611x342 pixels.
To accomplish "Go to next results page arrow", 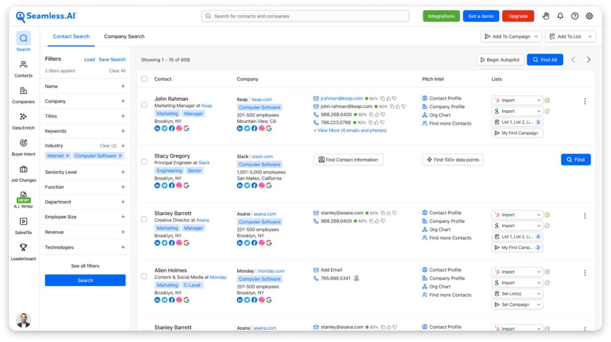I will pyautogui.click(x=588, y=60).
